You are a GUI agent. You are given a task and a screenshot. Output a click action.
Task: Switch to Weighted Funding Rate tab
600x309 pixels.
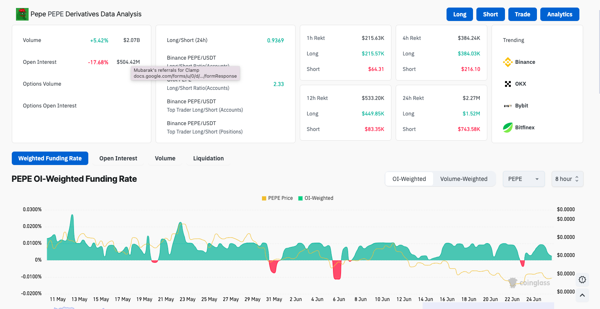pyautogui.click(x=50, y=158)
